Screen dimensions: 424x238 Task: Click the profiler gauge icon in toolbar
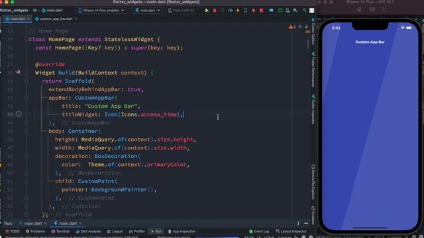tap(230, 11)
